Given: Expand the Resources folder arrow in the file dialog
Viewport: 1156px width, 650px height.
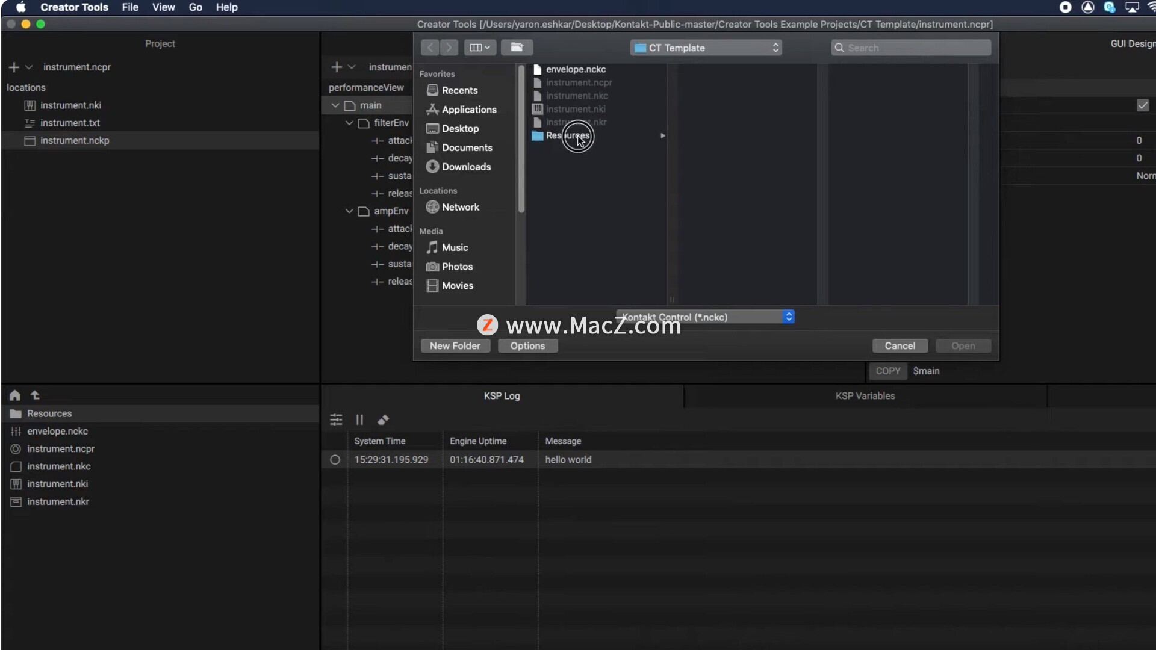Looking at the screenshot, I should click(663, 136).
